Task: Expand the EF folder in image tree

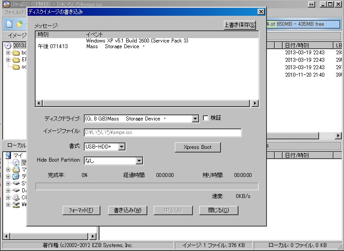Action: (8, 60)
